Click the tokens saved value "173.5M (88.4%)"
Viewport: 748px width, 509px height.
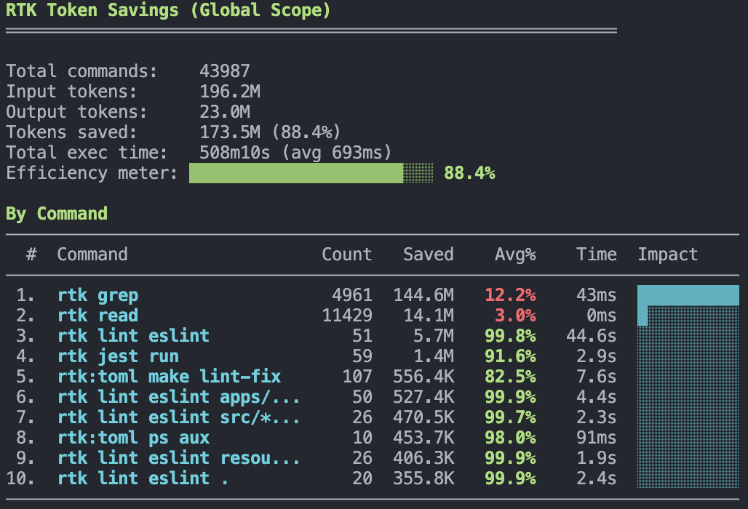click(270, 132)
